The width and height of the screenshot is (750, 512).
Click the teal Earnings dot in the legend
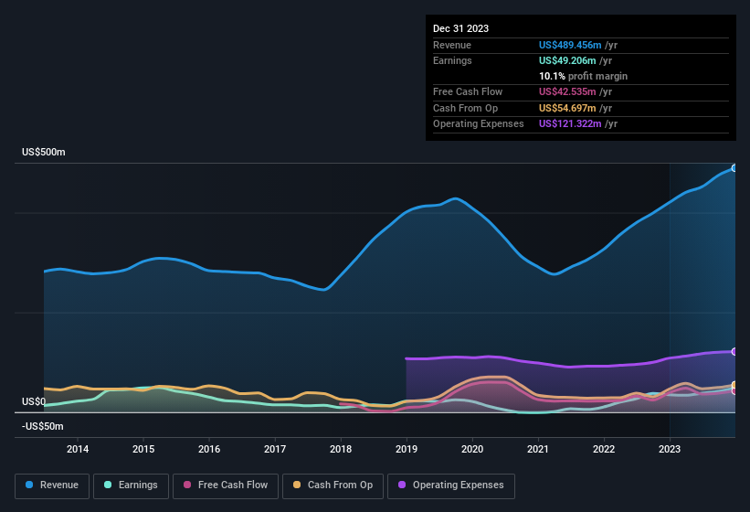(x=109, y=485)
